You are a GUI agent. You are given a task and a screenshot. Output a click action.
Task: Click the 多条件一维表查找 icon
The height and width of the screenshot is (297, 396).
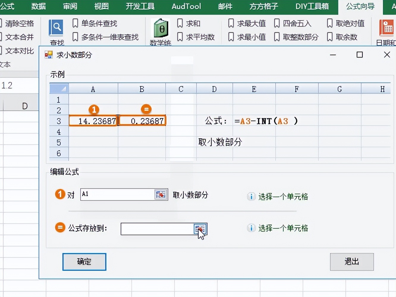coord(75,37)
